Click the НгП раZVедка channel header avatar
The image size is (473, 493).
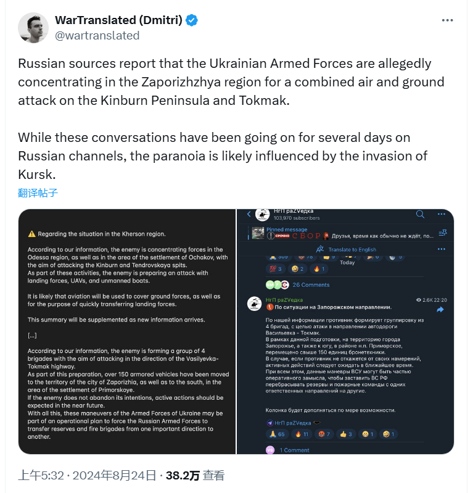tap(261, 214)
